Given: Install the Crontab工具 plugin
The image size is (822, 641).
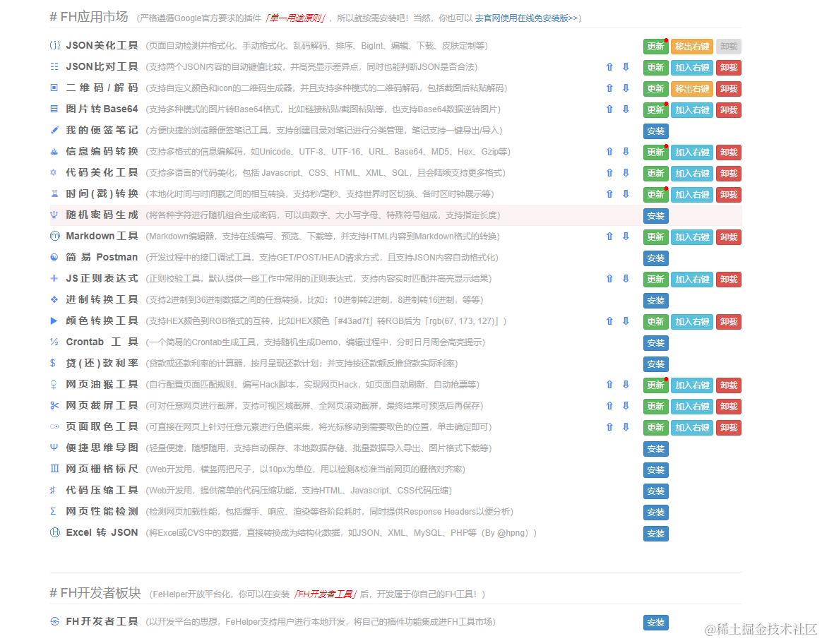Looking at the screenshot, I should pyautogui.click(x=656, y=343).
